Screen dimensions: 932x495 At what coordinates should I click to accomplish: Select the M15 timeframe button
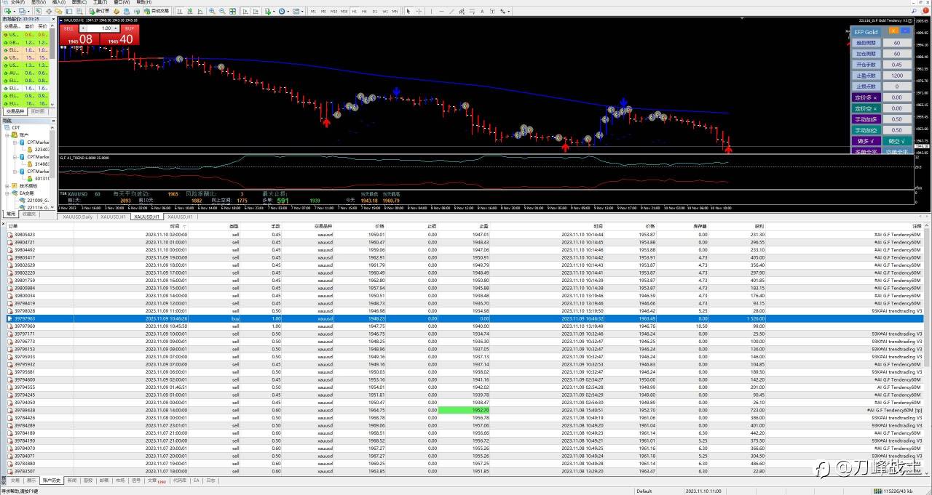click(333, 12)
